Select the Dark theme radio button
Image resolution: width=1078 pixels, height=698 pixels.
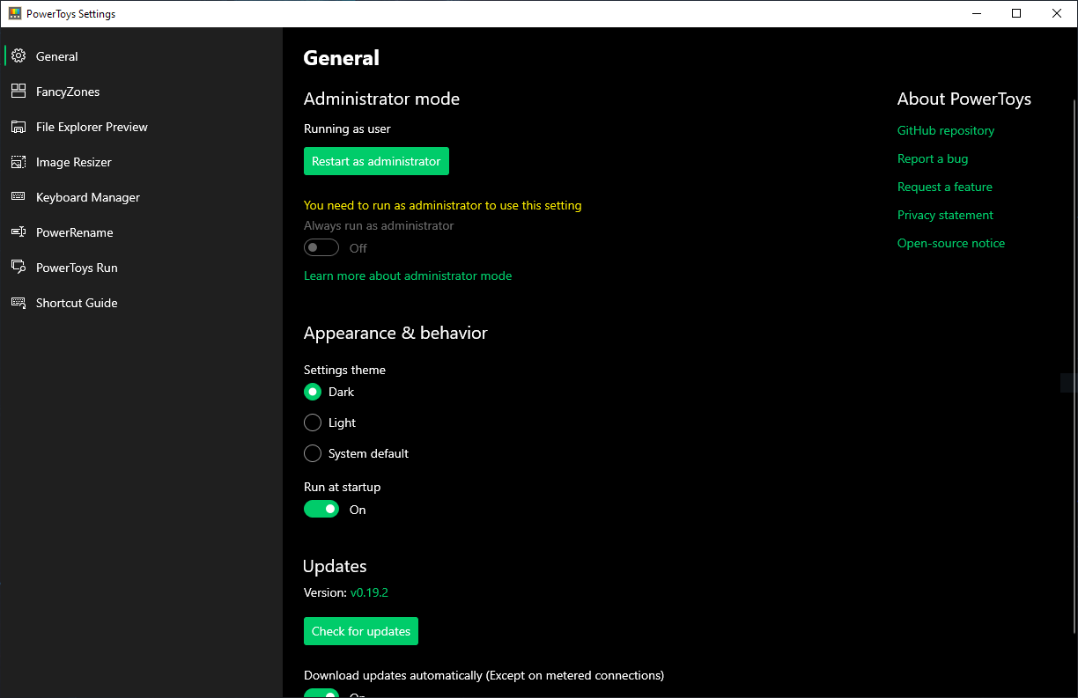click(x=313, y=392)
